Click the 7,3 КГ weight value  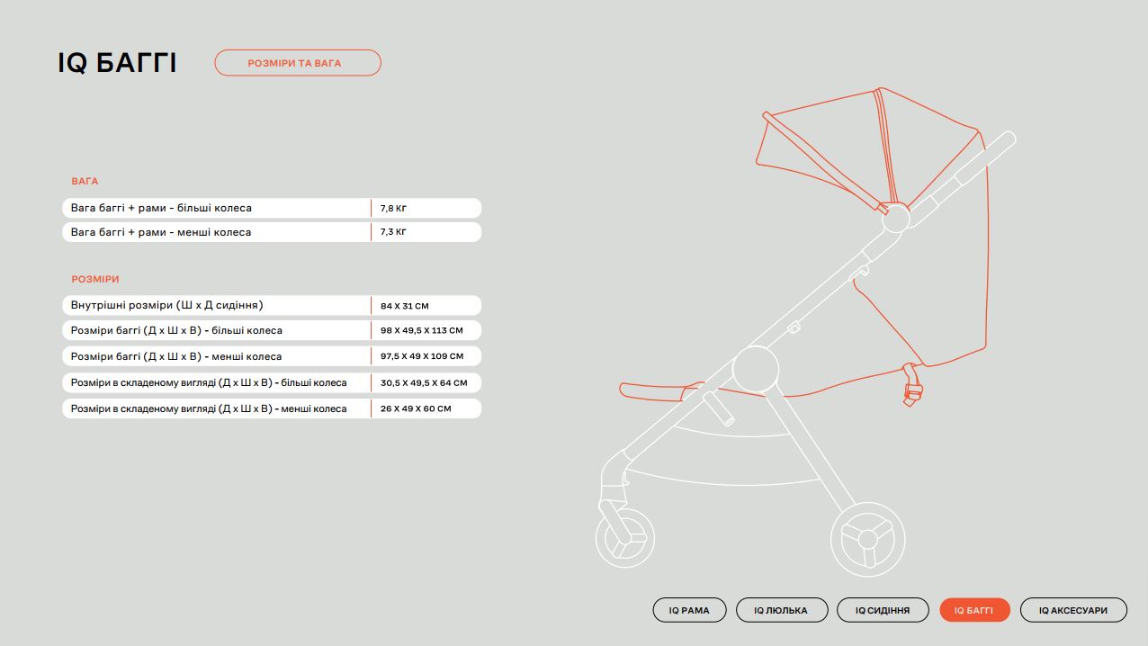point(393,232)
